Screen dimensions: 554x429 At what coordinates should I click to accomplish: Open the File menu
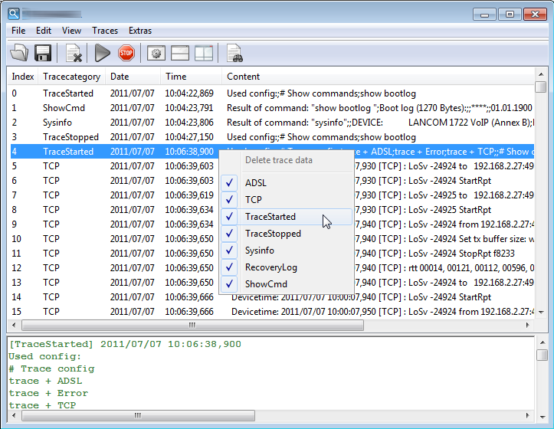coord(19,31)
